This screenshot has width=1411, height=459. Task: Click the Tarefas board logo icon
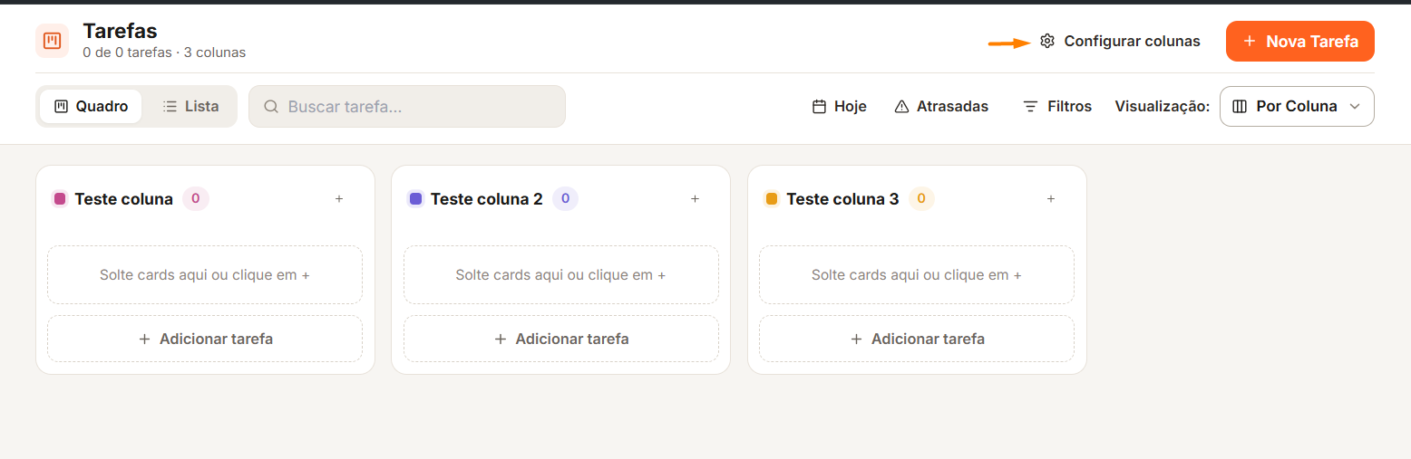click(53, 41)
